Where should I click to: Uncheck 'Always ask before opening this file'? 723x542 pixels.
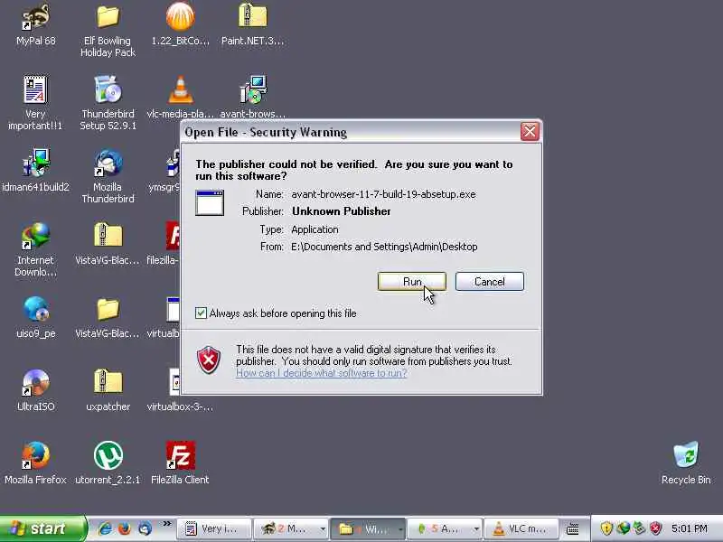[201, 313]
